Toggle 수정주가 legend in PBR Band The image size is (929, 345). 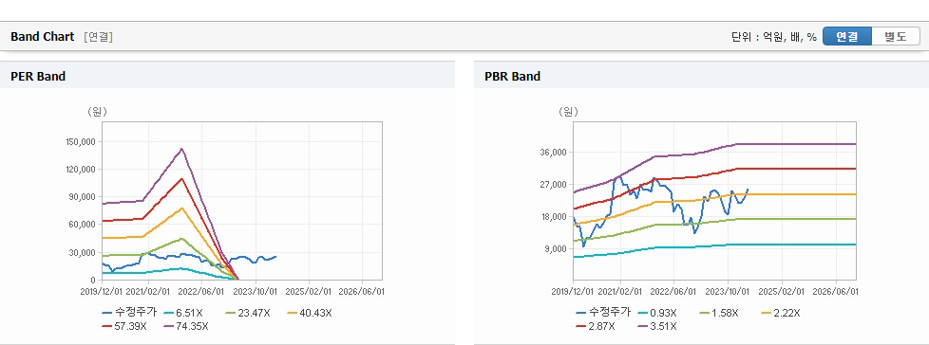pyautogui.click(x=603, y=313)
